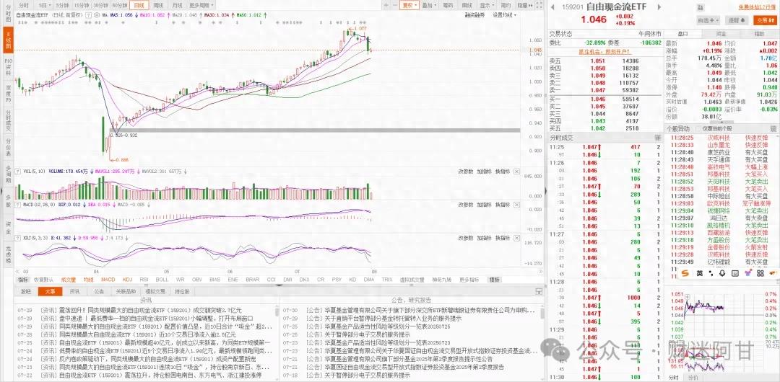Go to previous stock with left arrow
This screenshot has height=382, width=780.
(x=552, y=6)
